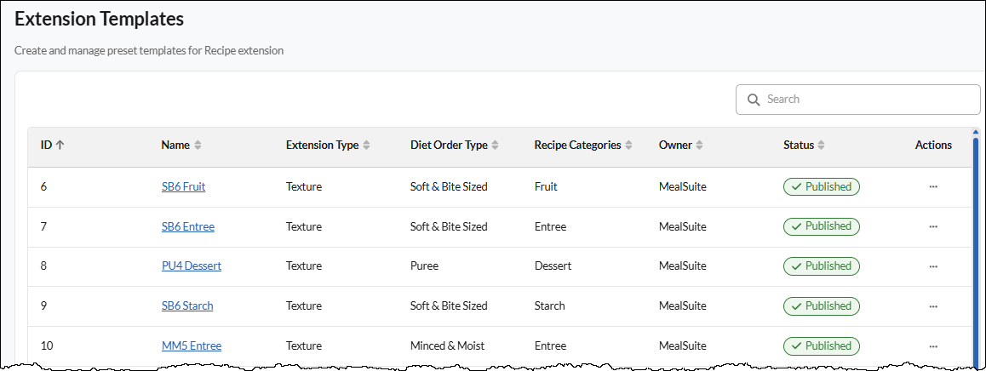Sort by ID column arrow
986x371 pixels.
(60, 145)
